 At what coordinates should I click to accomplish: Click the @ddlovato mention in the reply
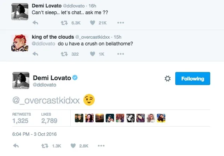click(43, 44)
